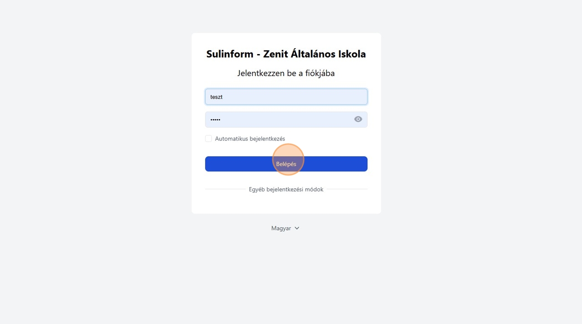Click the divider line right of Egyéb bejelentkezési módok
The height and width of the screenshot is (324, 582).
point(347,189)
